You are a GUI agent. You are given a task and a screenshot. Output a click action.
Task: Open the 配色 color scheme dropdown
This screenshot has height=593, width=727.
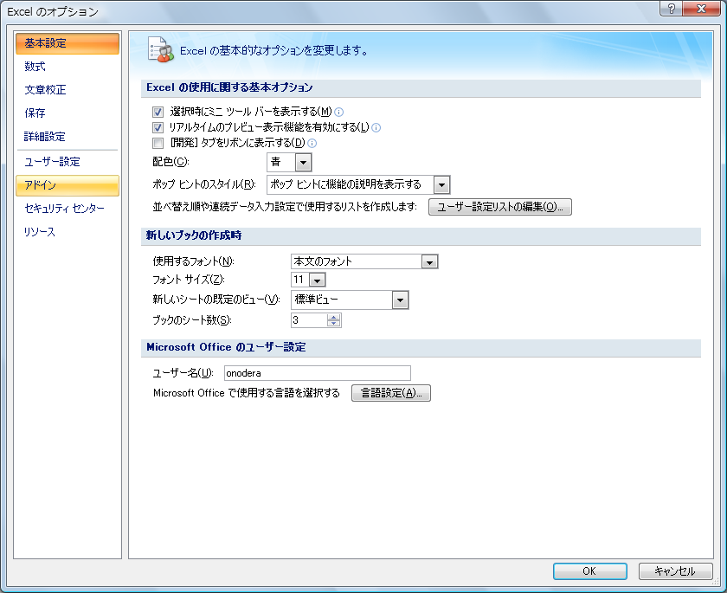[x=303, y=162]
